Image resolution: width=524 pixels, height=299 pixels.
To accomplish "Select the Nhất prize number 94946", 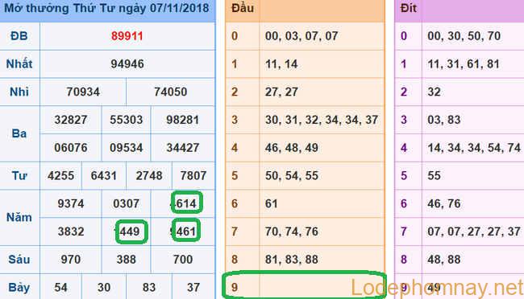I will tap(127, 64).
